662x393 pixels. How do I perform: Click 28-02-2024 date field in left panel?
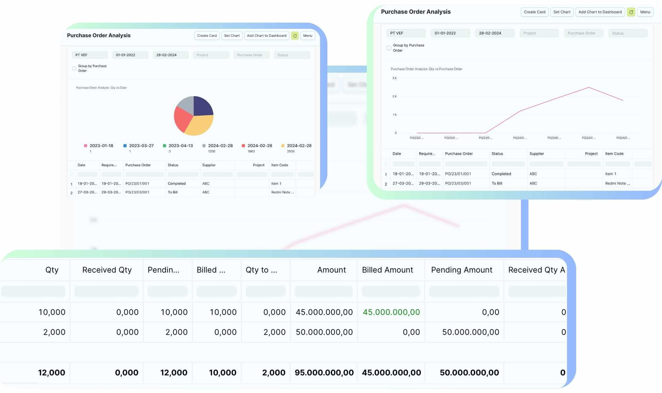coord(170,55)
